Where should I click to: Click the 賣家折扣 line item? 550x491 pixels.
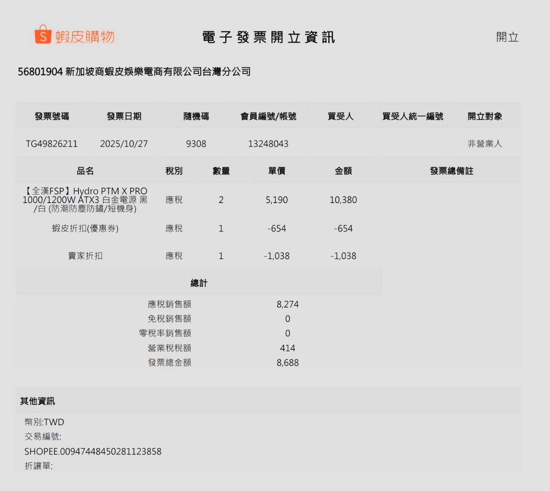click(x=85, y=256)
